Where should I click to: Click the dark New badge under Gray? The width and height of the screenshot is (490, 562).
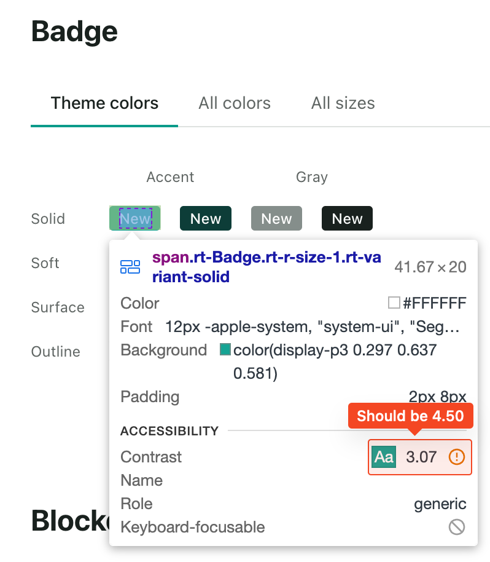coord(346,218)
